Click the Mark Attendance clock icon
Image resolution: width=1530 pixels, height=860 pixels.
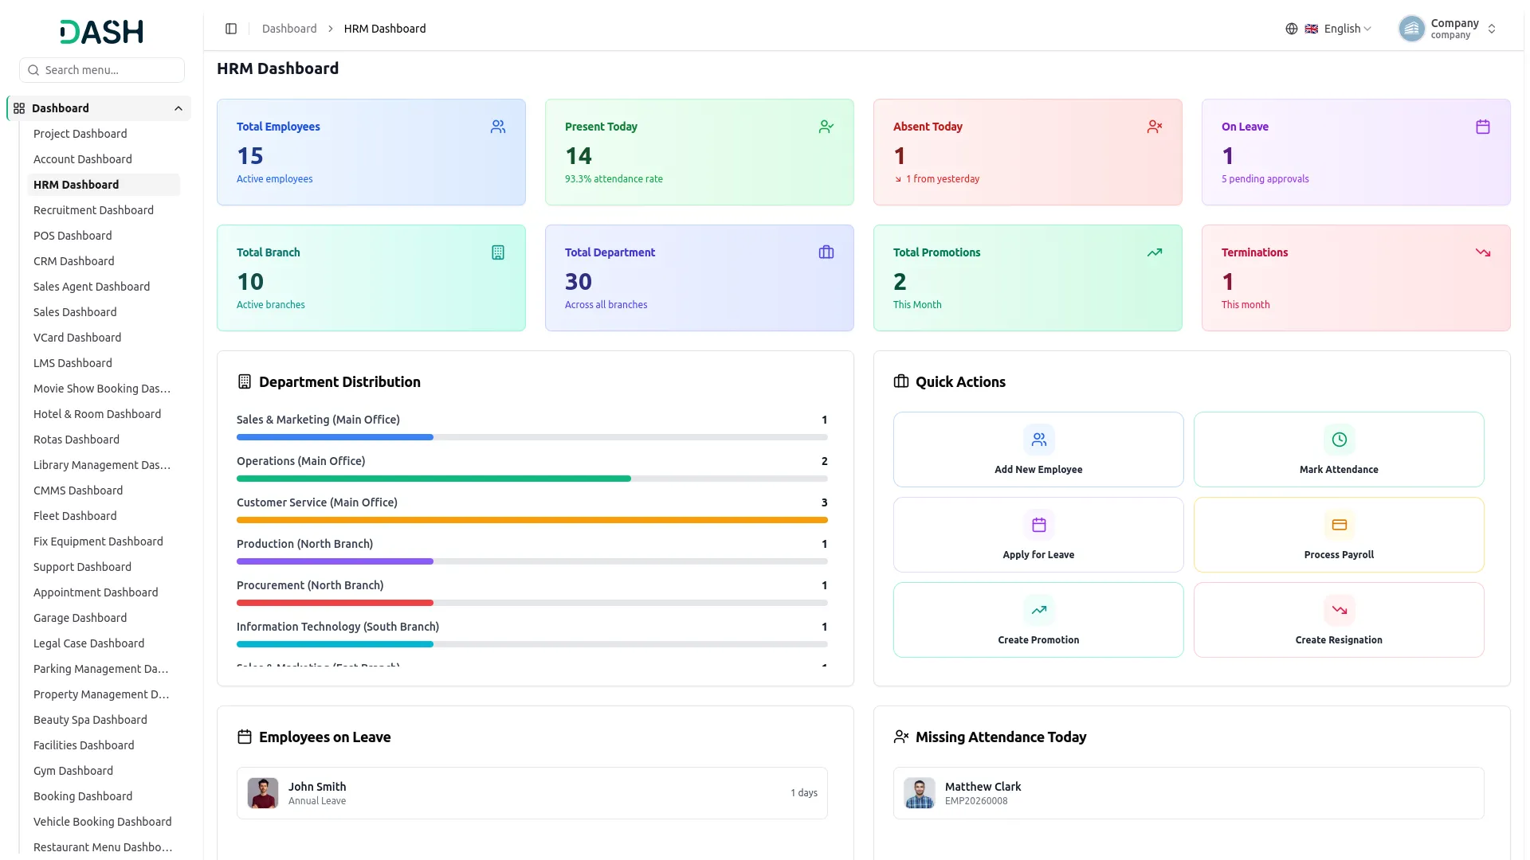tap(1339, 440)
